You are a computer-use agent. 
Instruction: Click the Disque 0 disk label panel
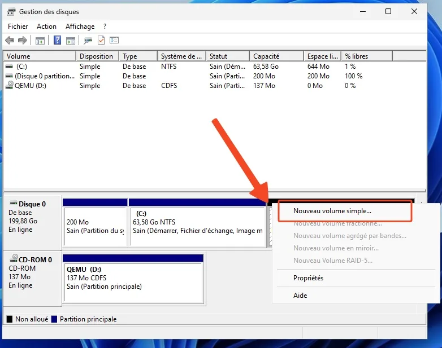click(32, 222)
